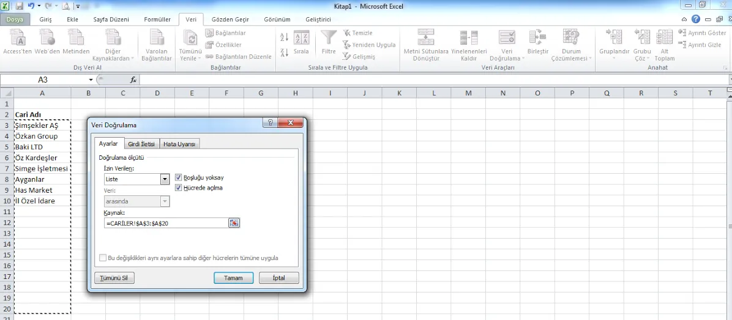The width and height of the screenshot is (732, 320).
Task: Click inside the Kaynak source field
Action: click(x=165, y=223)
